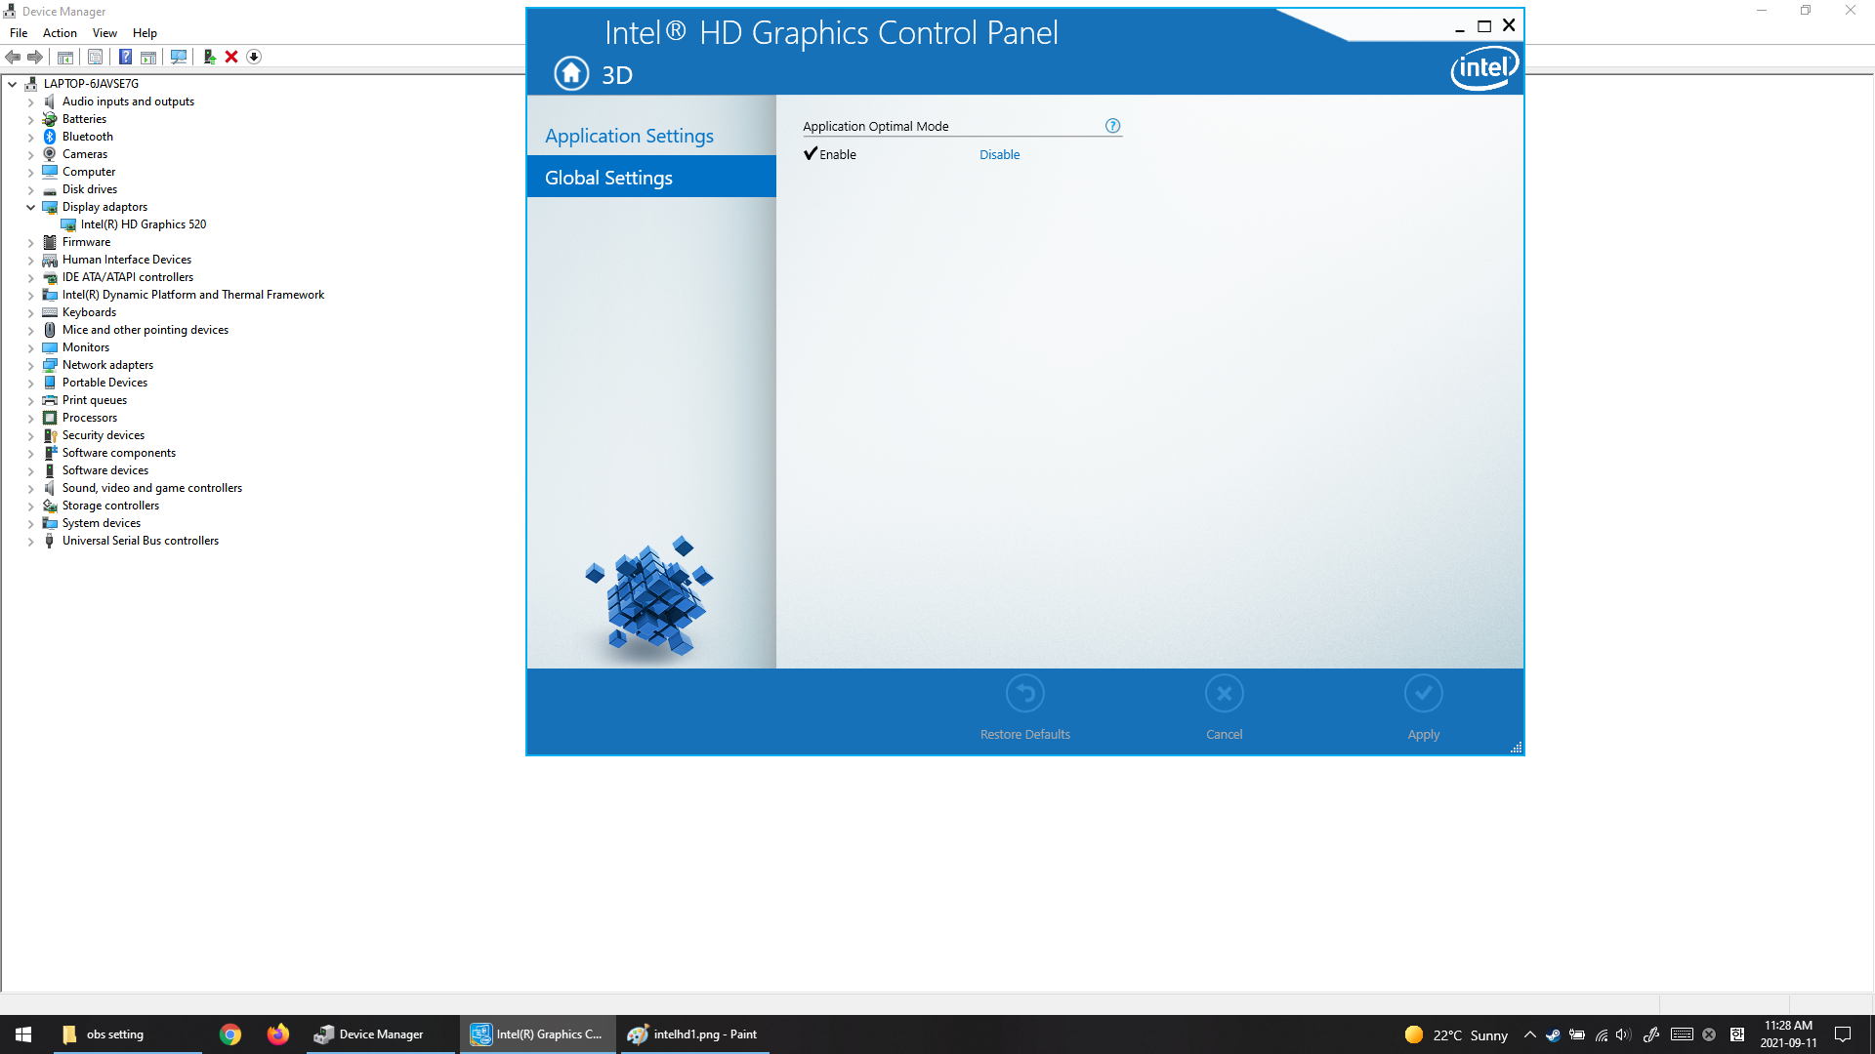
Task: Select Intel(R) HD Graphics 520 device
Action: 143,224
